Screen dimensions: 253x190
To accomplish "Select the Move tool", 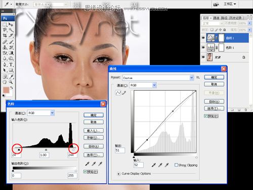I will click(11, 25).
